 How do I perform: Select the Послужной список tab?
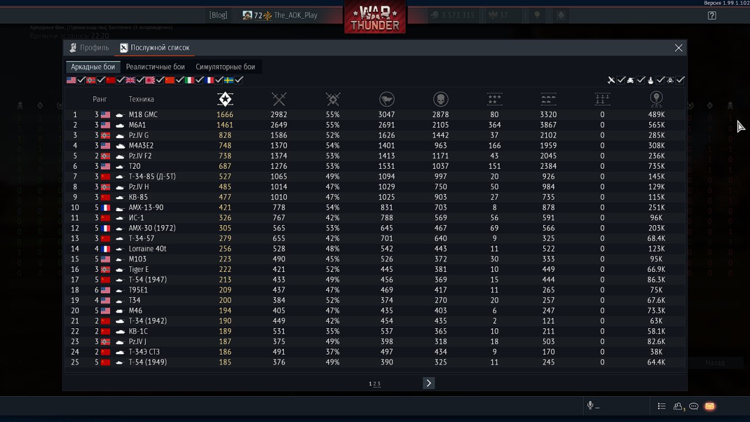click(x=155, y=48)
